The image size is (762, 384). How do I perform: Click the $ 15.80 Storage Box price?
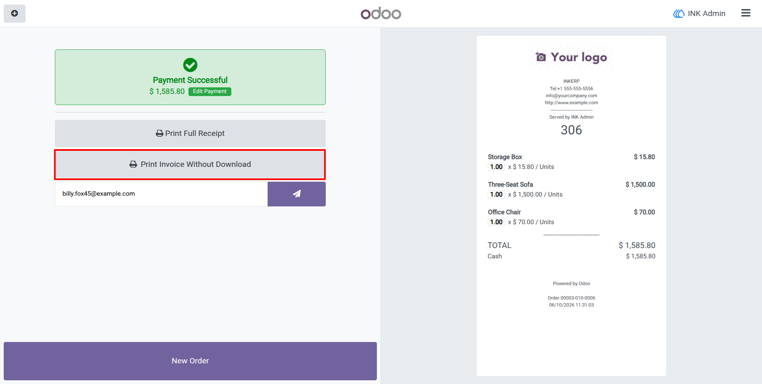pos(644,157)
